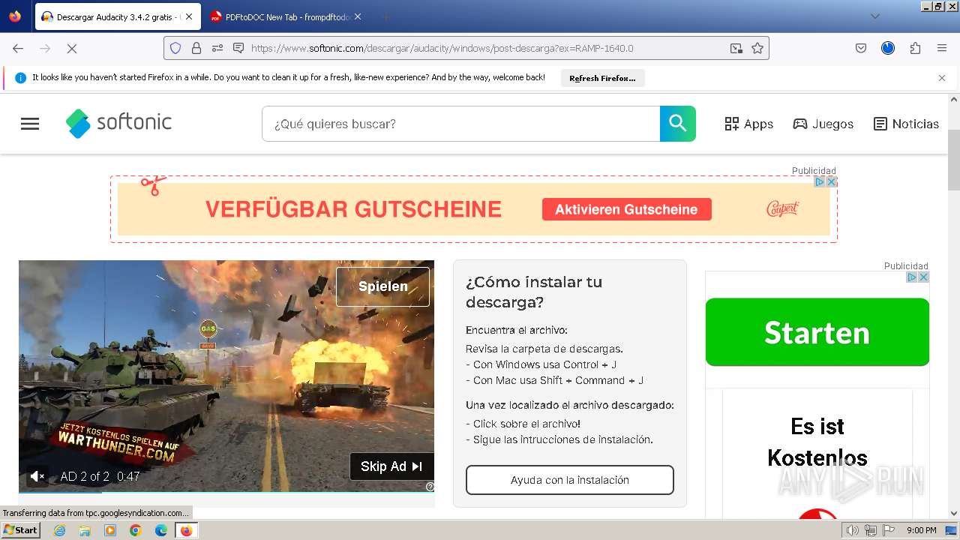
Task: Open File Explorer from taskbar
Action: click(x=85, y=530)
